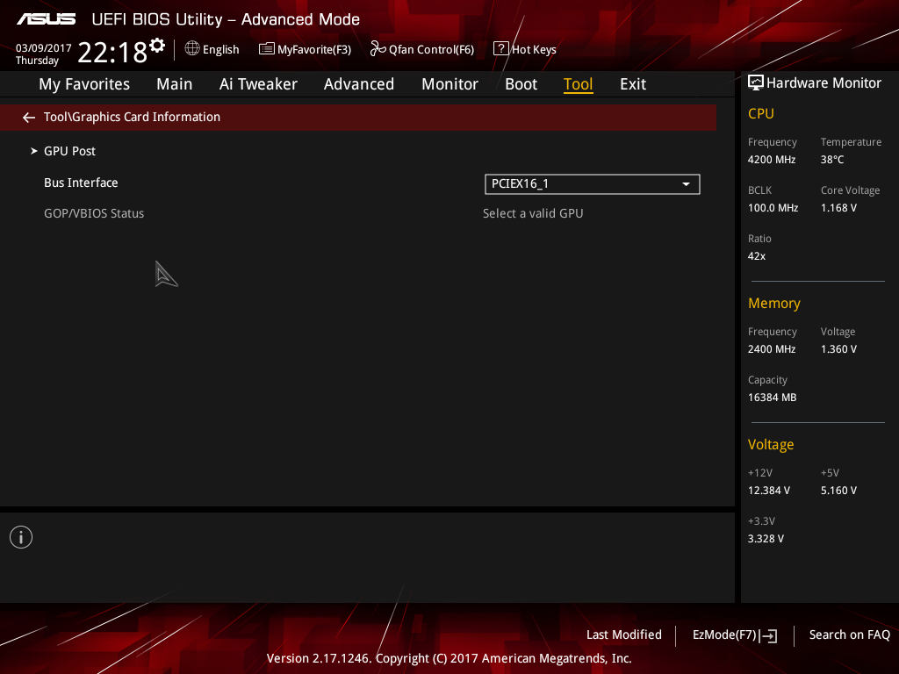Click the Version 2.17.1246 copyright line

click(x=449, y=658)
